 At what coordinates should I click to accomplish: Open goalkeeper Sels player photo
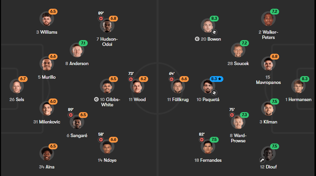pyautogui.click(x=17, y=86)
